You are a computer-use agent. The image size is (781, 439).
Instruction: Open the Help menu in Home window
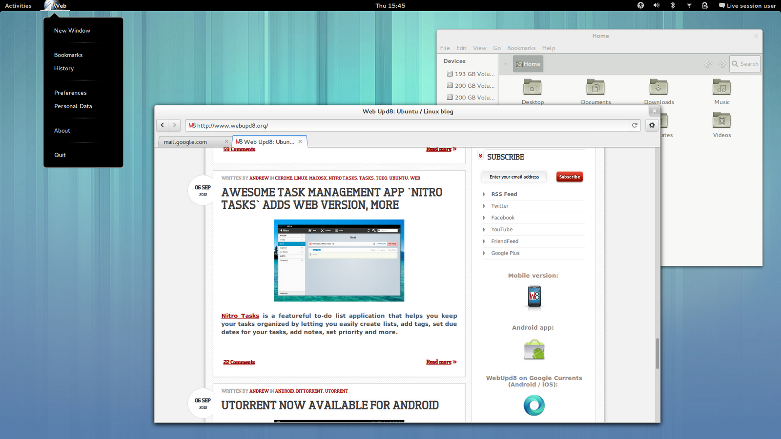[x=549, y=48]
